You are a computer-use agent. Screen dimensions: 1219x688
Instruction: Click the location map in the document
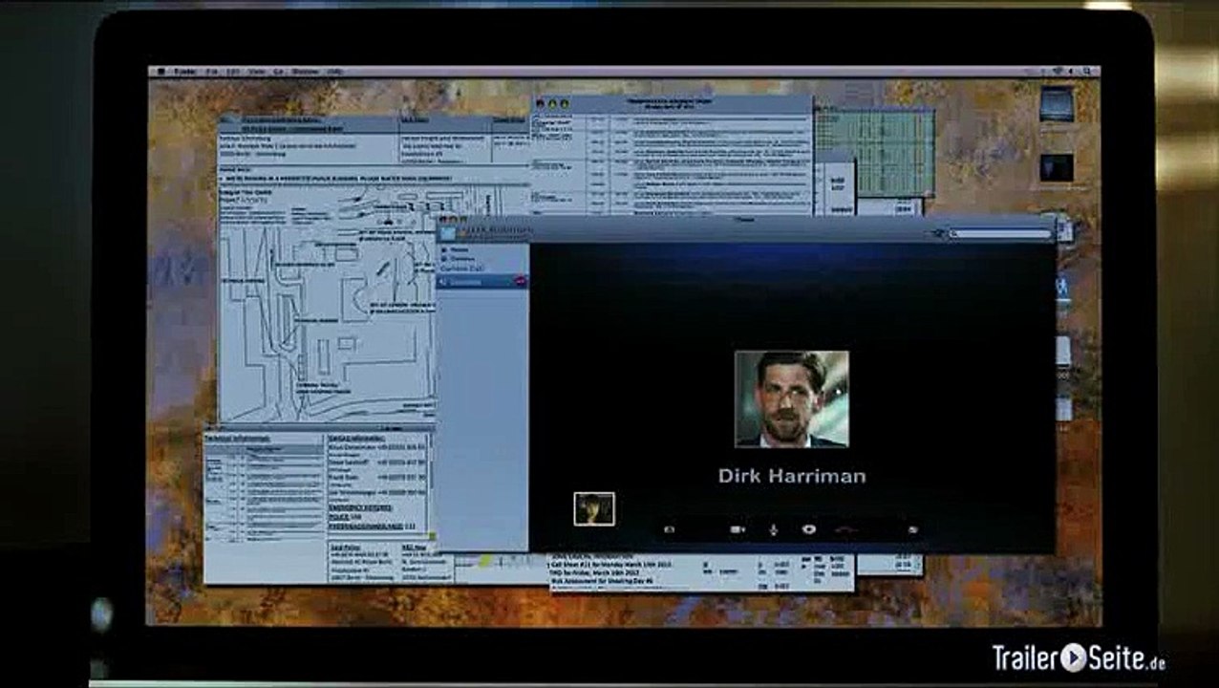tap(328, 304)
